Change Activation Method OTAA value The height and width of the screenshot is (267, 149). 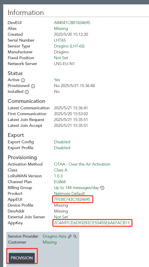point(82,164)
